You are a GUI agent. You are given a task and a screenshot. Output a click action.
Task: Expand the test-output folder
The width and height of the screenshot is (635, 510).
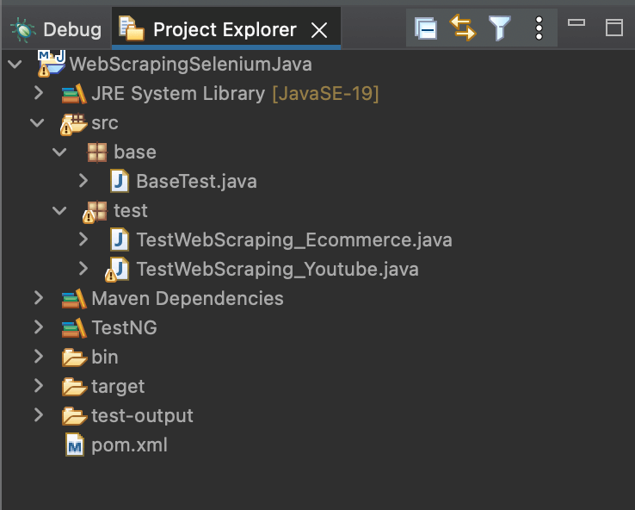pyautogui.click(x=39, y=414)
